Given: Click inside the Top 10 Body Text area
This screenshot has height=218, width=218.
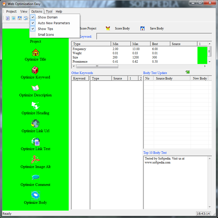Looking at the screenshot, I should 176,182.
